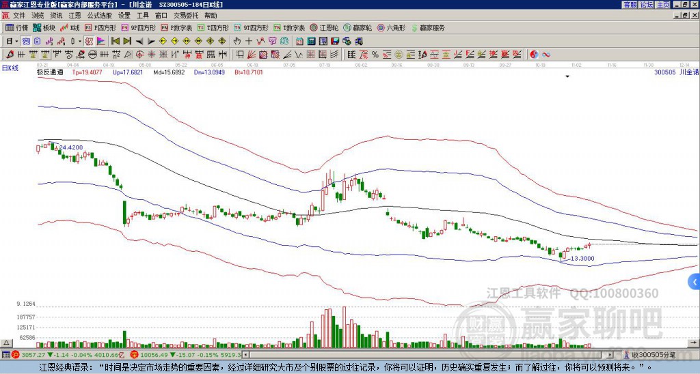This screenshot has height=374, width=700.
Task: Open the P四方形 tool
Action: (x=100, y=27)
